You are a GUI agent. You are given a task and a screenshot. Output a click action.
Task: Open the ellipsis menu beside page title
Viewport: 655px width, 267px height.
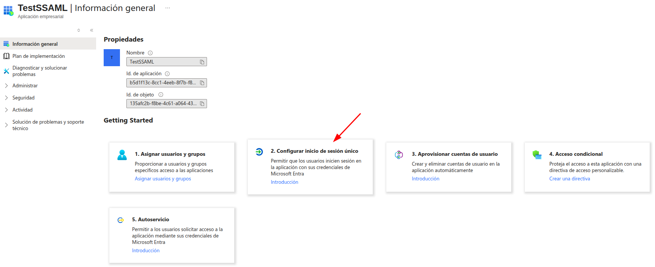click(168, 8)
